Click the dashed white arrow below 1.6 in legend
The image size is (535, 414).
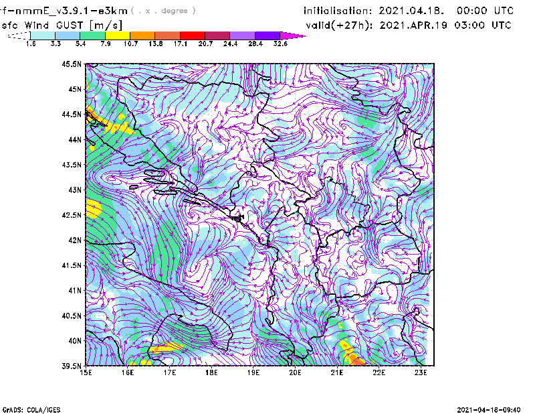[19, 36]
